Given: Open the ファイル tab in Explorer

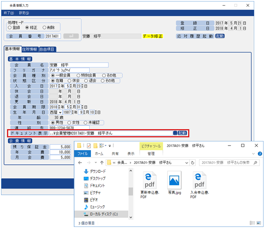Looking at the screenshot, I should (82, 154).
